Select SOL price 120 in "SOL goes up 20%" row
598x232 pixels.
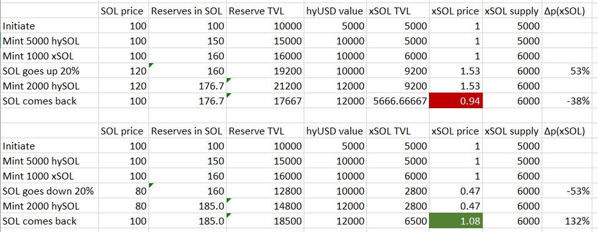[x=123, y=71]
